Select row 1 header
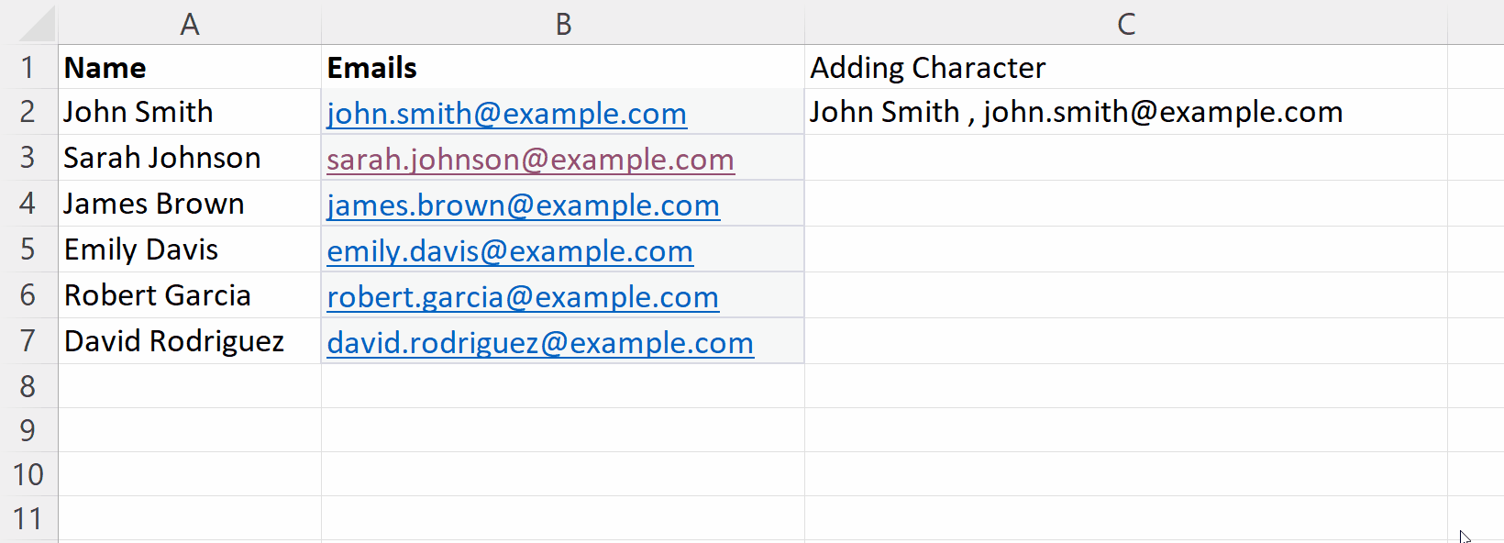Viewport: 1504px width, 543px height. point(28,67)
